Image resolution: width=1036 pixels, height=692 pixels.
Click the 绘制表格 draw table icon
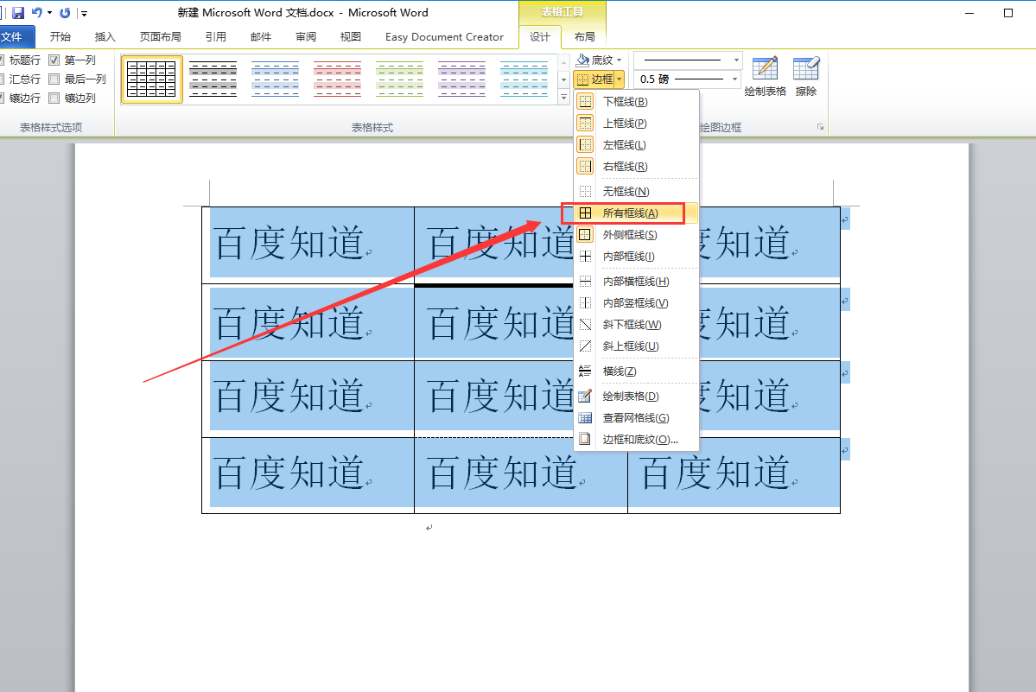pyautogui.click(x=765, y=77)
